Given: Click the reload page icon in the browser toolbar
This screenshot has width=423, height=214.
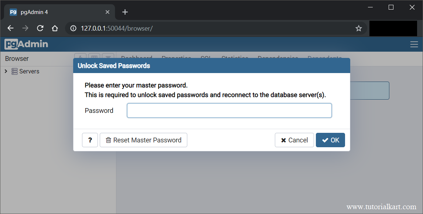Looking at the screenshot, I should (x=40, y=28).
